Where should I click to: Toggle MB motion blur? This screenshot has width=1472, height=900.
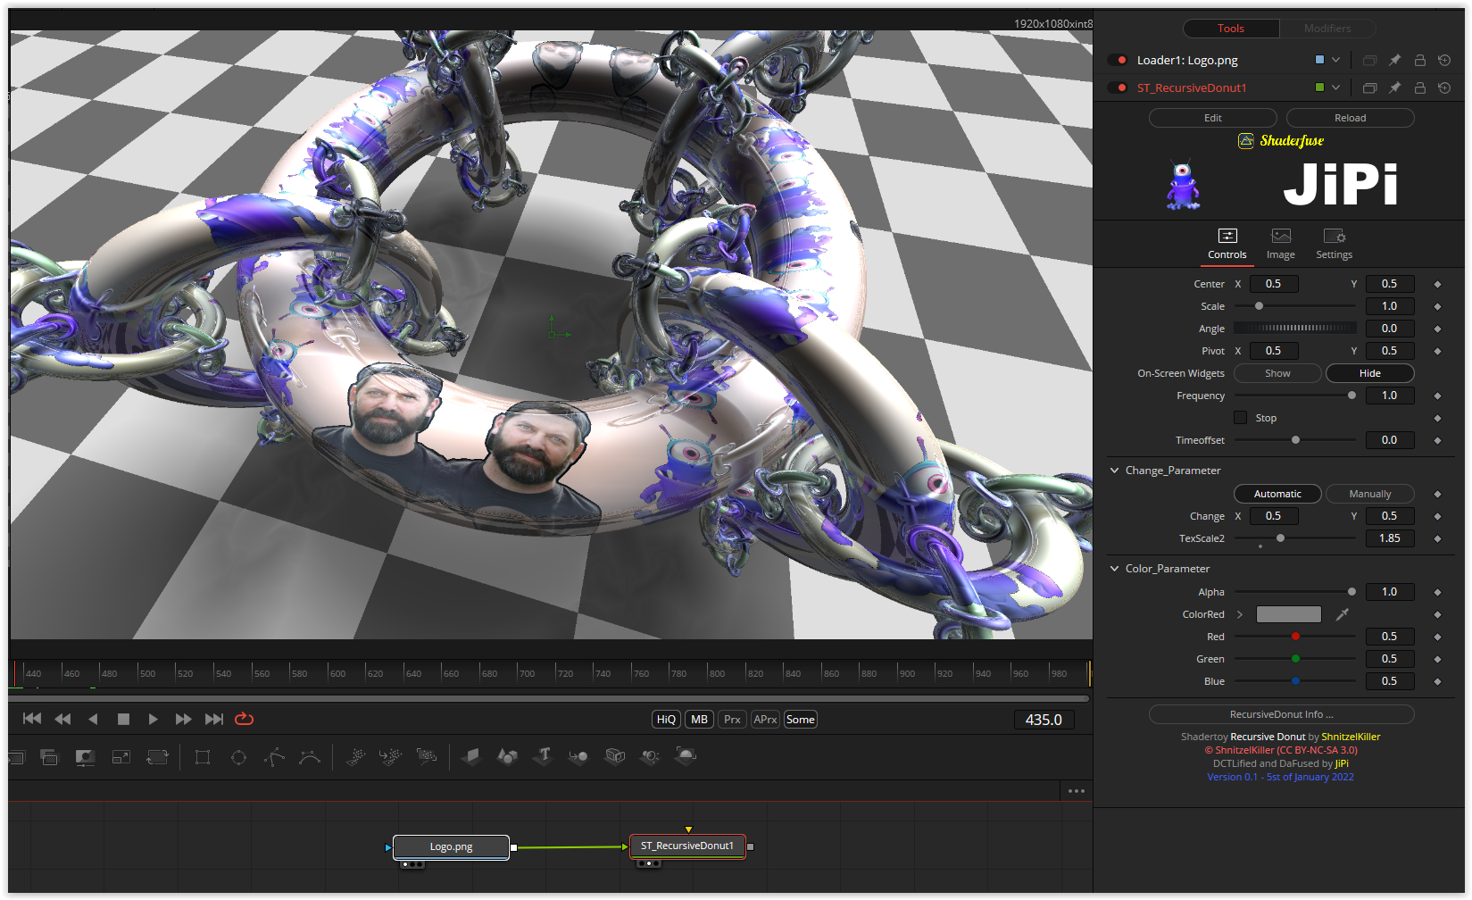(699, 720)
